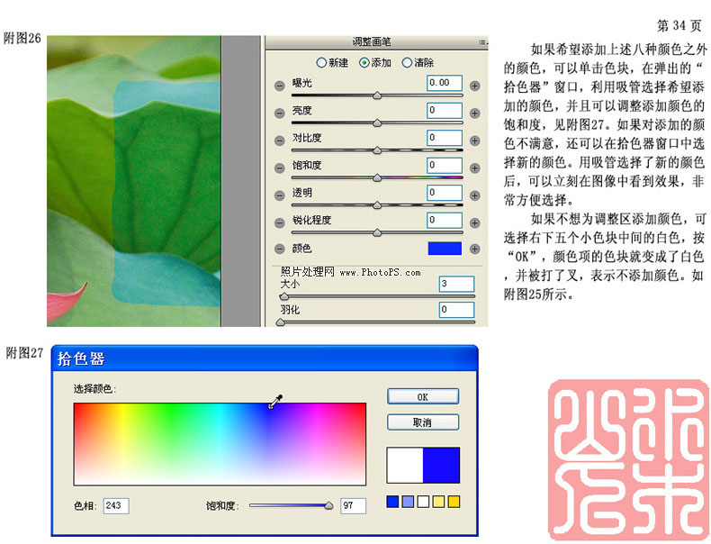Open the blue 颜色 swatch
Viewport: 711px width, 544px height.
[445, 249]
